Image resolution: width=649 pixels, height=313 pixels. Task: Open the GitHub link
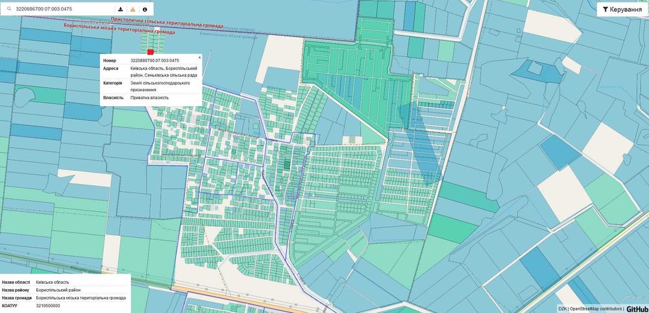click(x=637, y=309)
